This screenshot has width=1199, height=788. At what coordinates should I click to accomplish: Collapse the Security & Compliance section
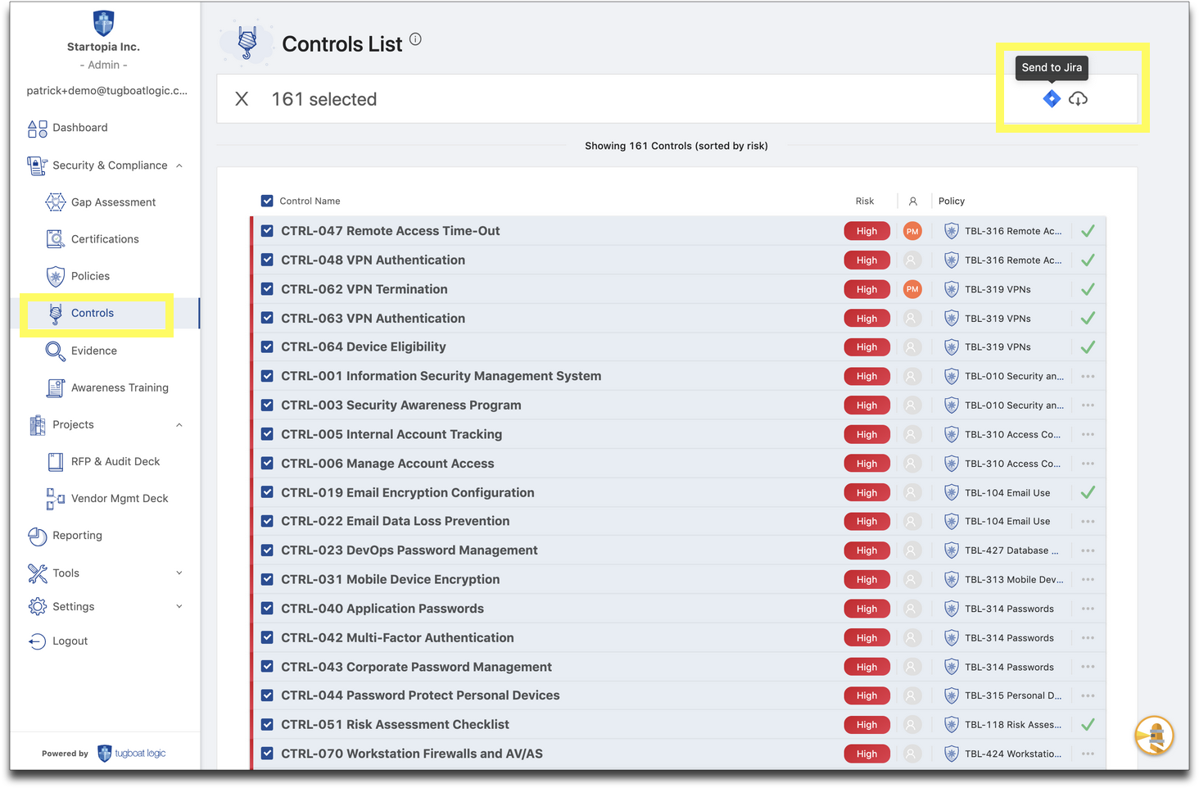pos(179,165)
